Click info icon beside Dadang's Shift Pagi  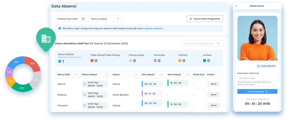pyautogui.click(x=85, y=95)
